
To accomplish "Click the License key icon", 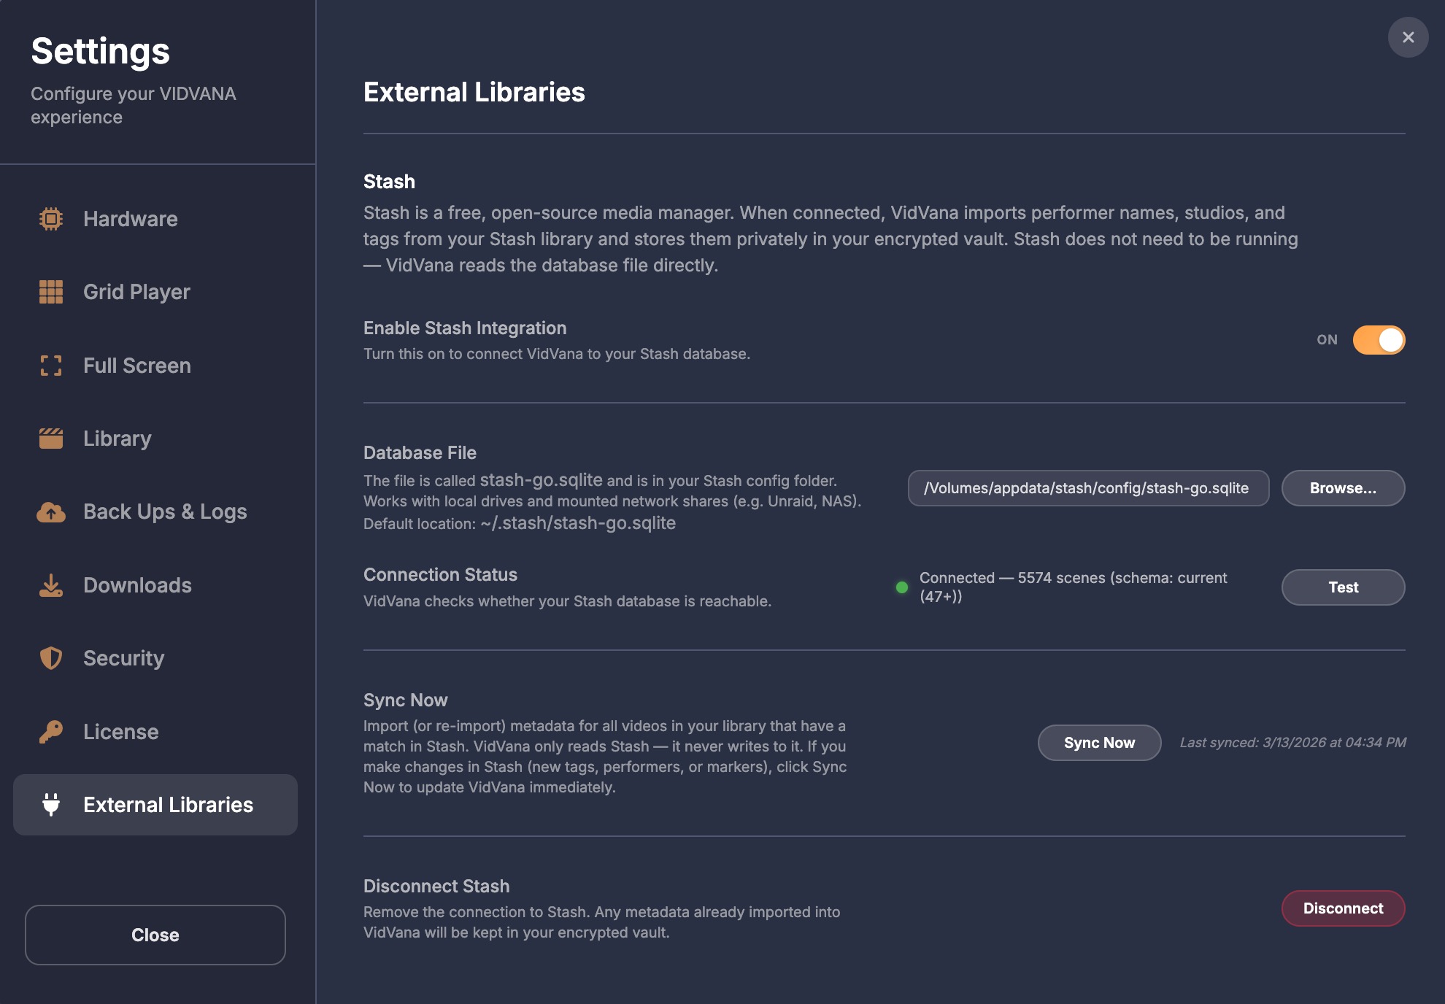I will [51, 731].
